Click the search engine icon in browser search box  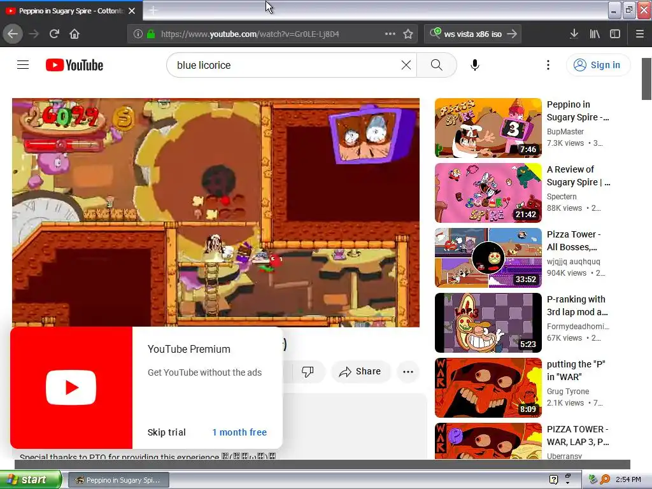point(435,33)
